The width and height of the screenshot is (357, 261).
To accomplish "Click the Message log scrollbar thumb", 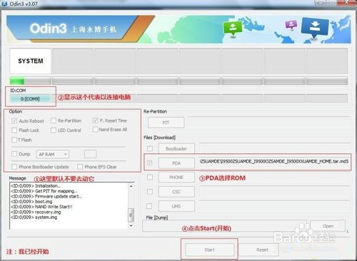I will (131, 215).
